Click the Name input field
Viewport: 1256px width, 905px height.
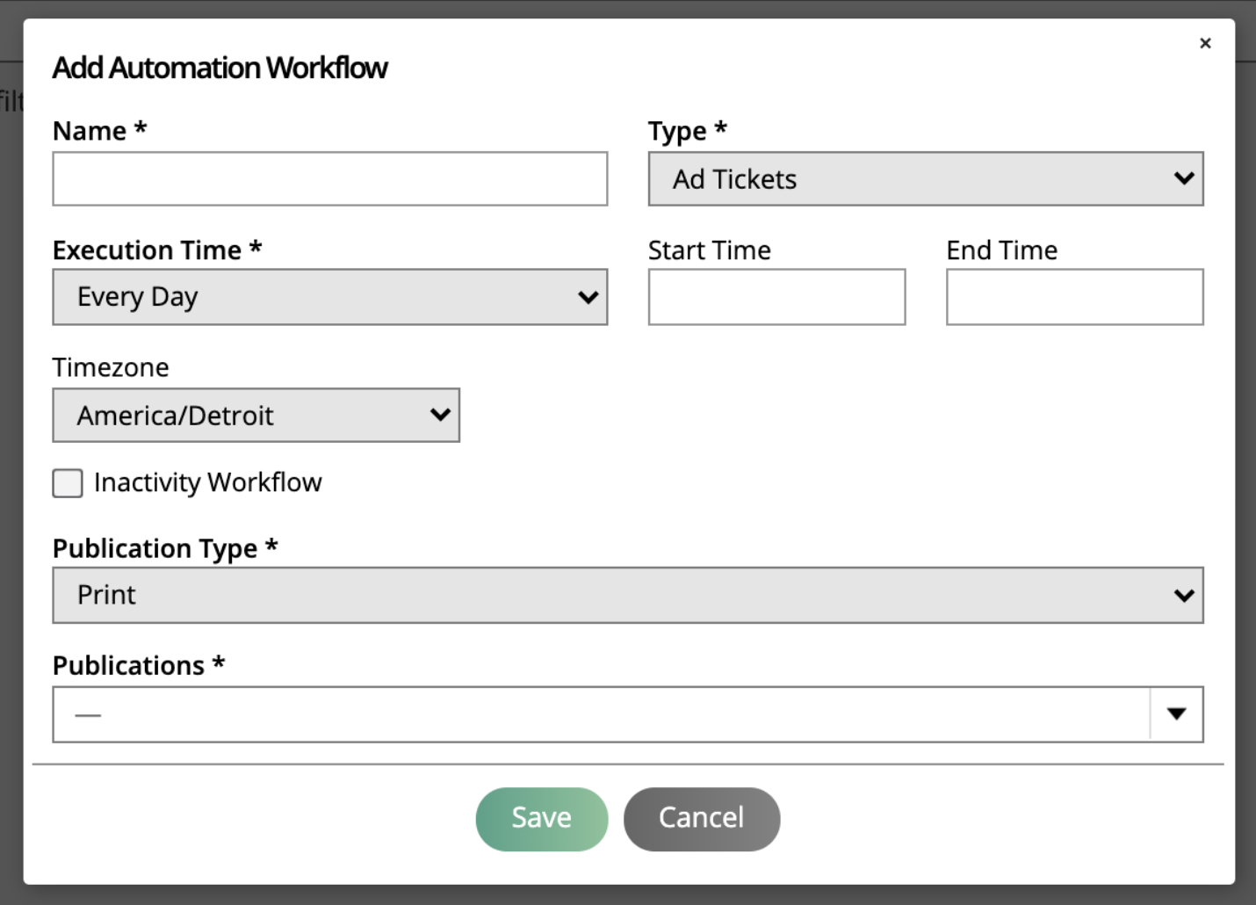pos(329,178)
